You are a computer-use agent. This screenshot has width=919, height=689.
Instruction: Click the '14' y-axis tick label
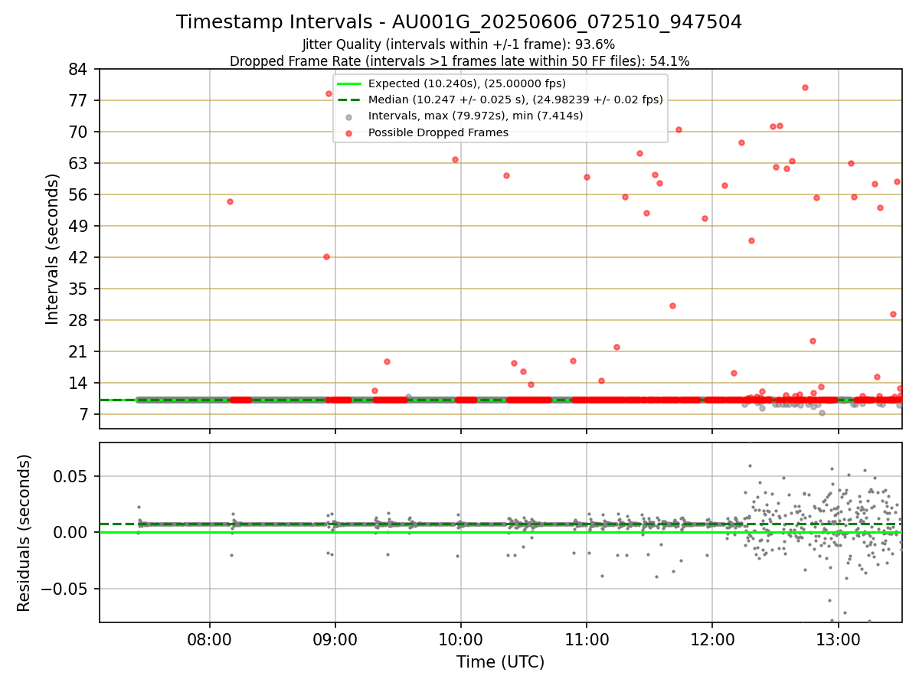[79, 383]
